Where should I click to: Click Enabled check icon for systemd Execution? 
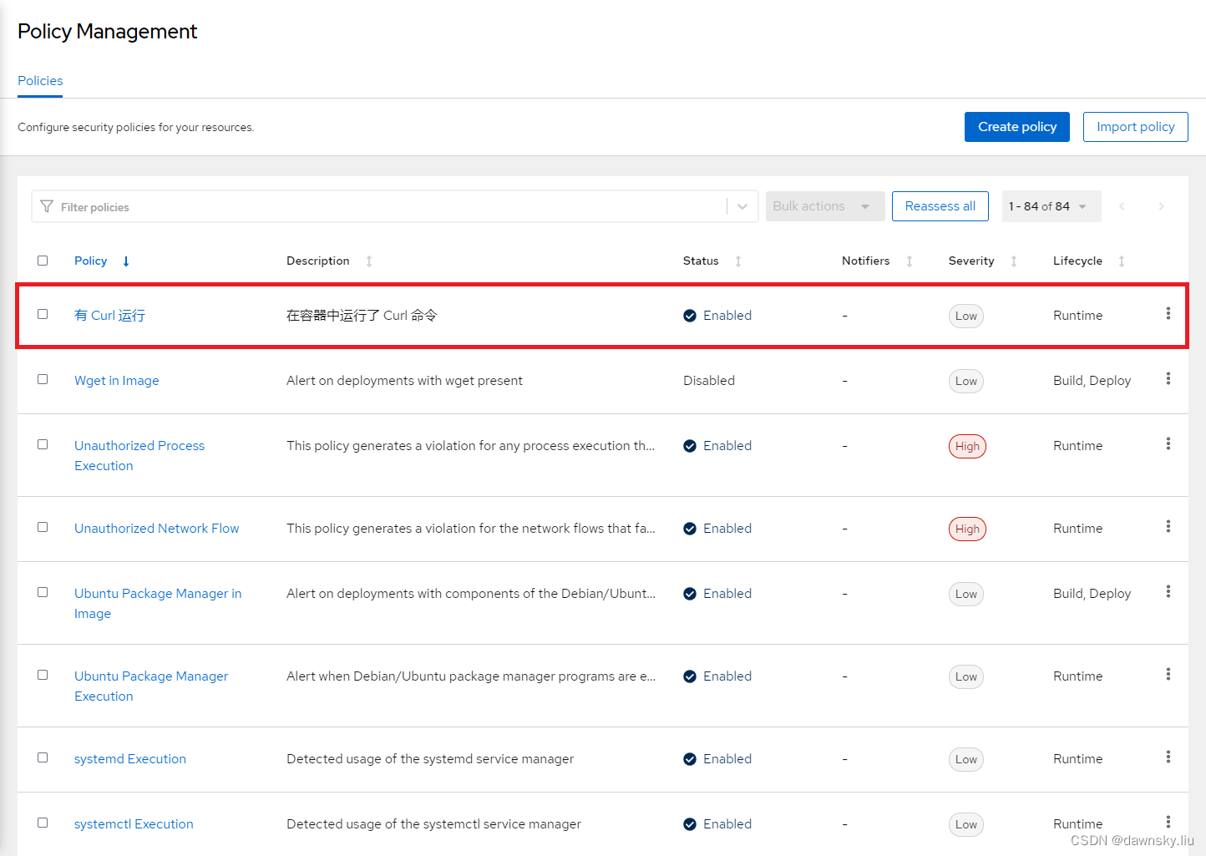click(x=690, y=759)
